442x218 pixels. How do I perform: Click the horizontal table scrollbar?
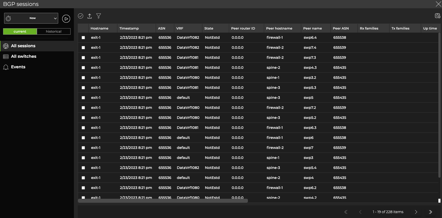pos(163,201)
